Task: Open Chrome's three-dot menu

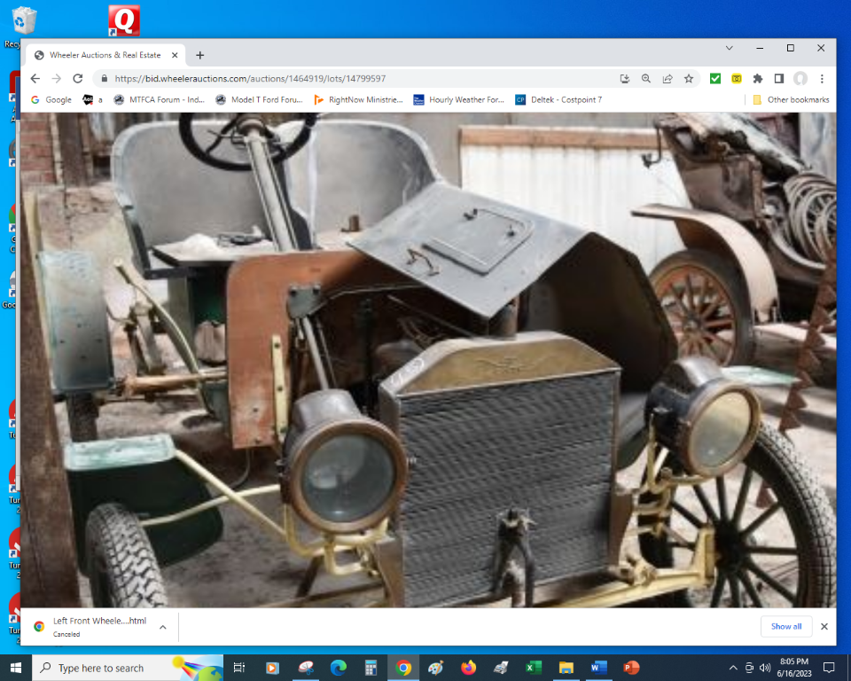Action: click(822, 78)
